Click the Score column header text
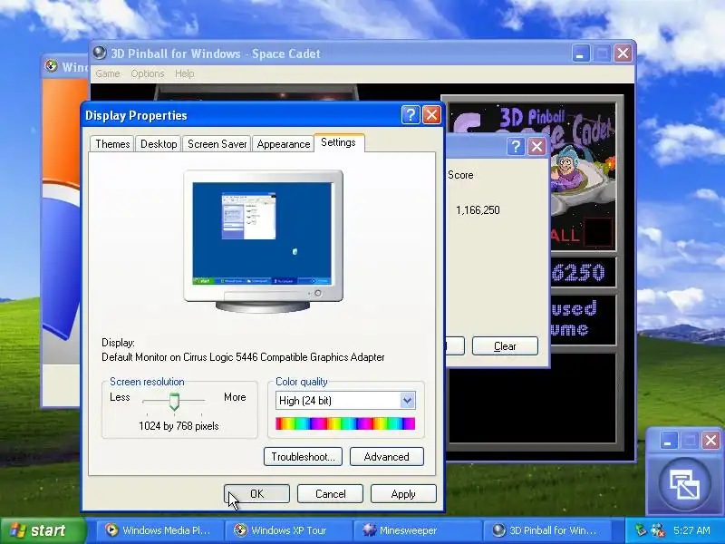 (460, 175)
